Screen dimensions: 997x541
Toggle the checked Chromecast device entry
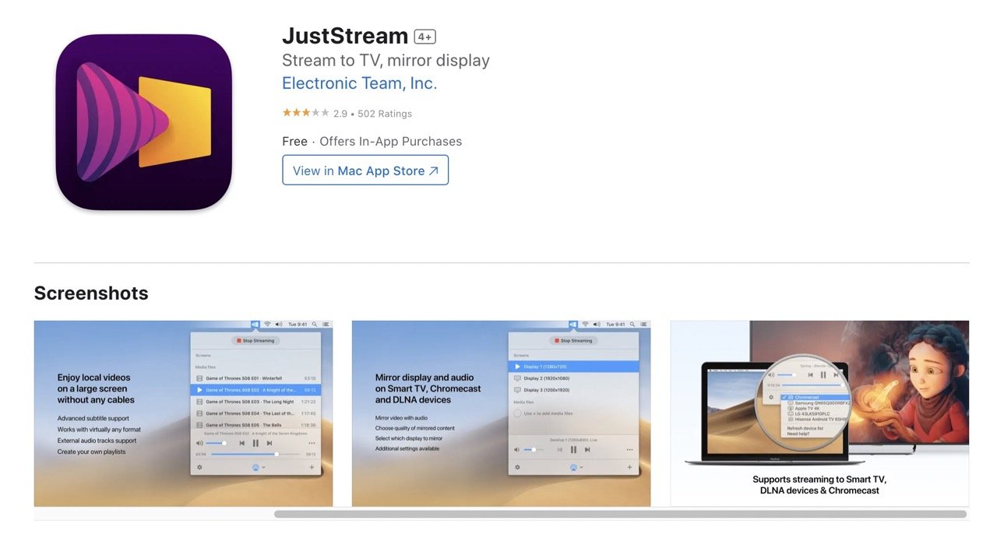(x=807, y=397)
